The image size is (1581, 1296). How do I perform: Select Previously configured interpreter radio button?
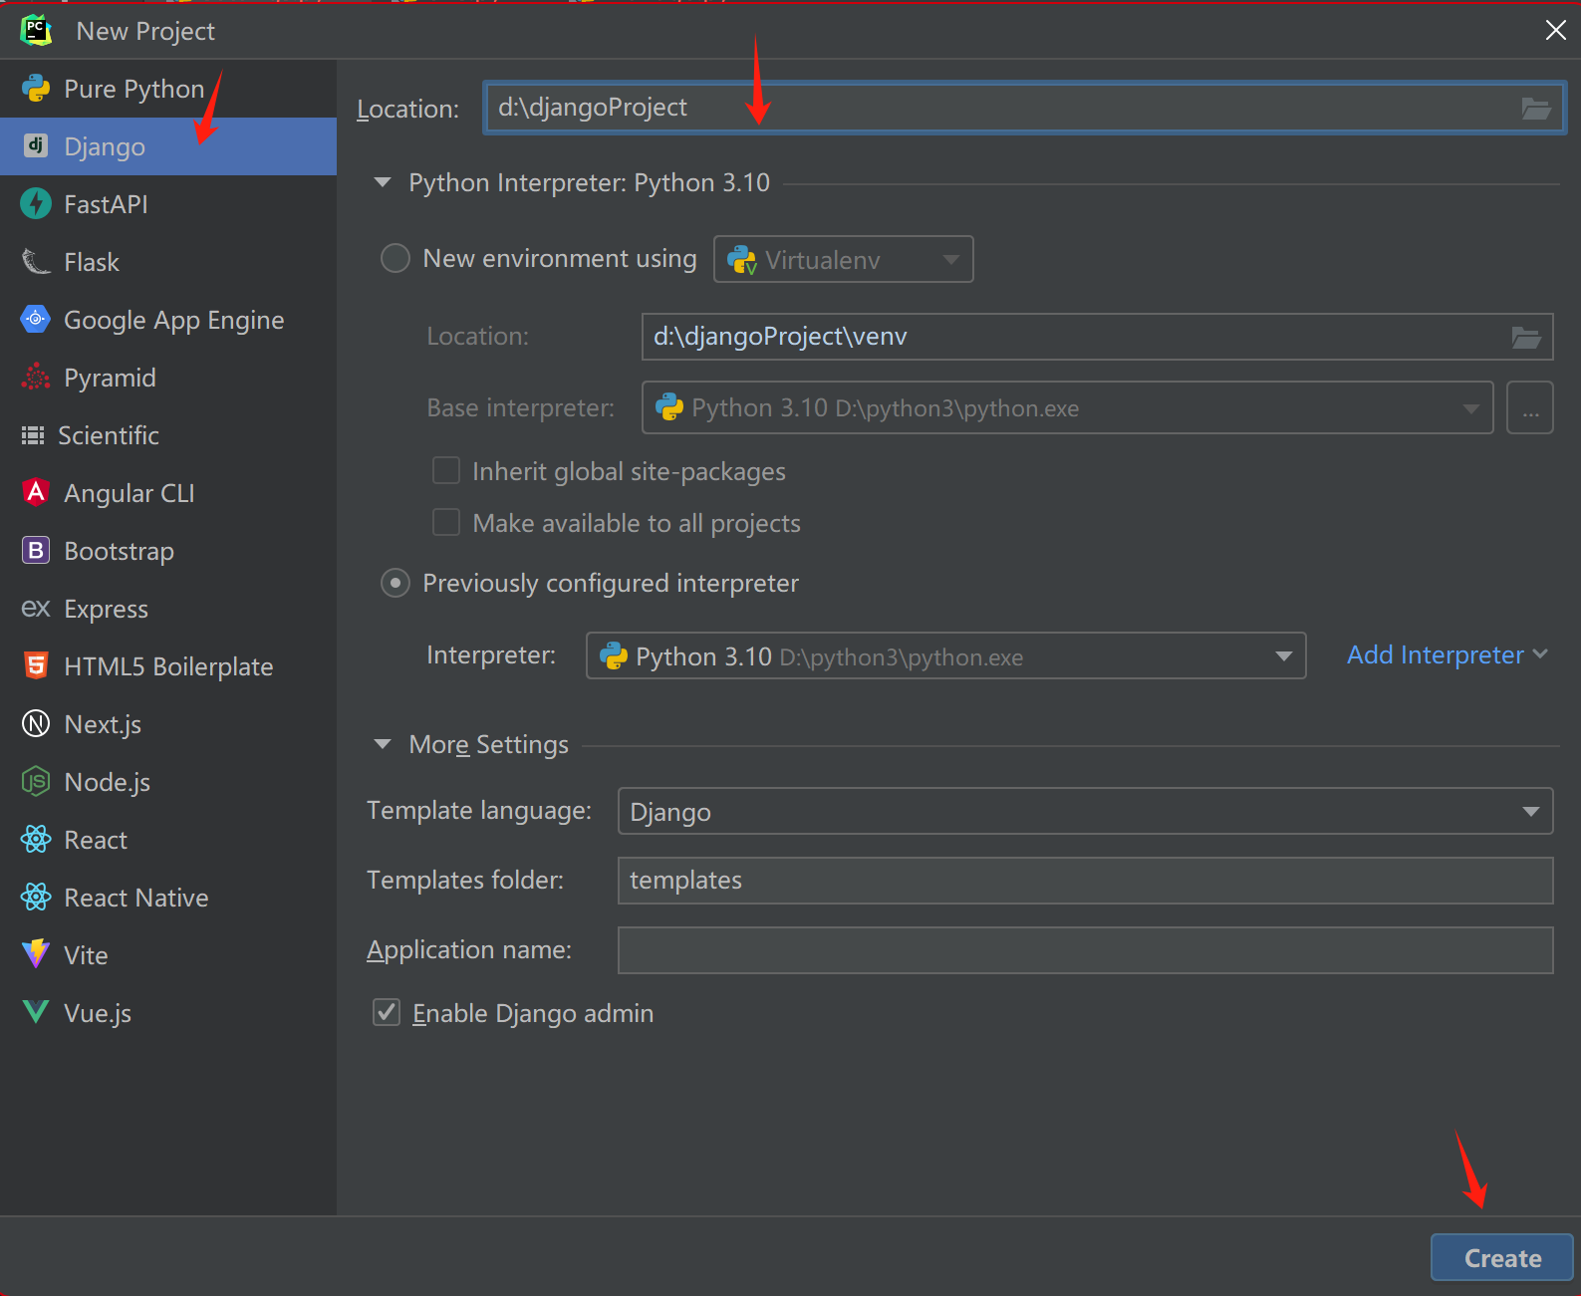coord(395,584)
